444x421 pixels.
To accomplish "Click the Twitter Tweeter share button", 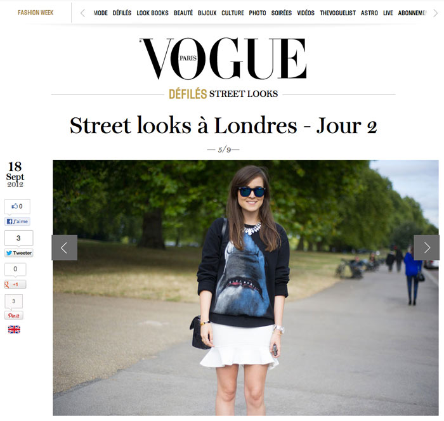I will pos(19,253).
